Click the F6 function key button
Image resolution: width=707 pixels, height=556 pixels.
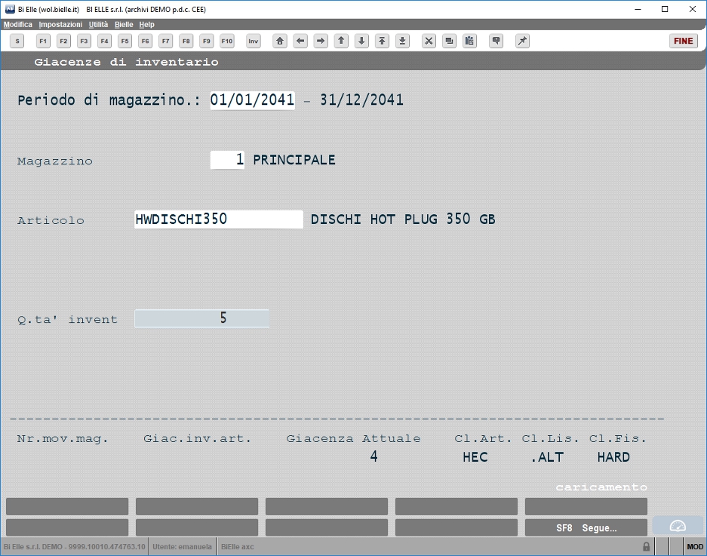click(145, 41)
